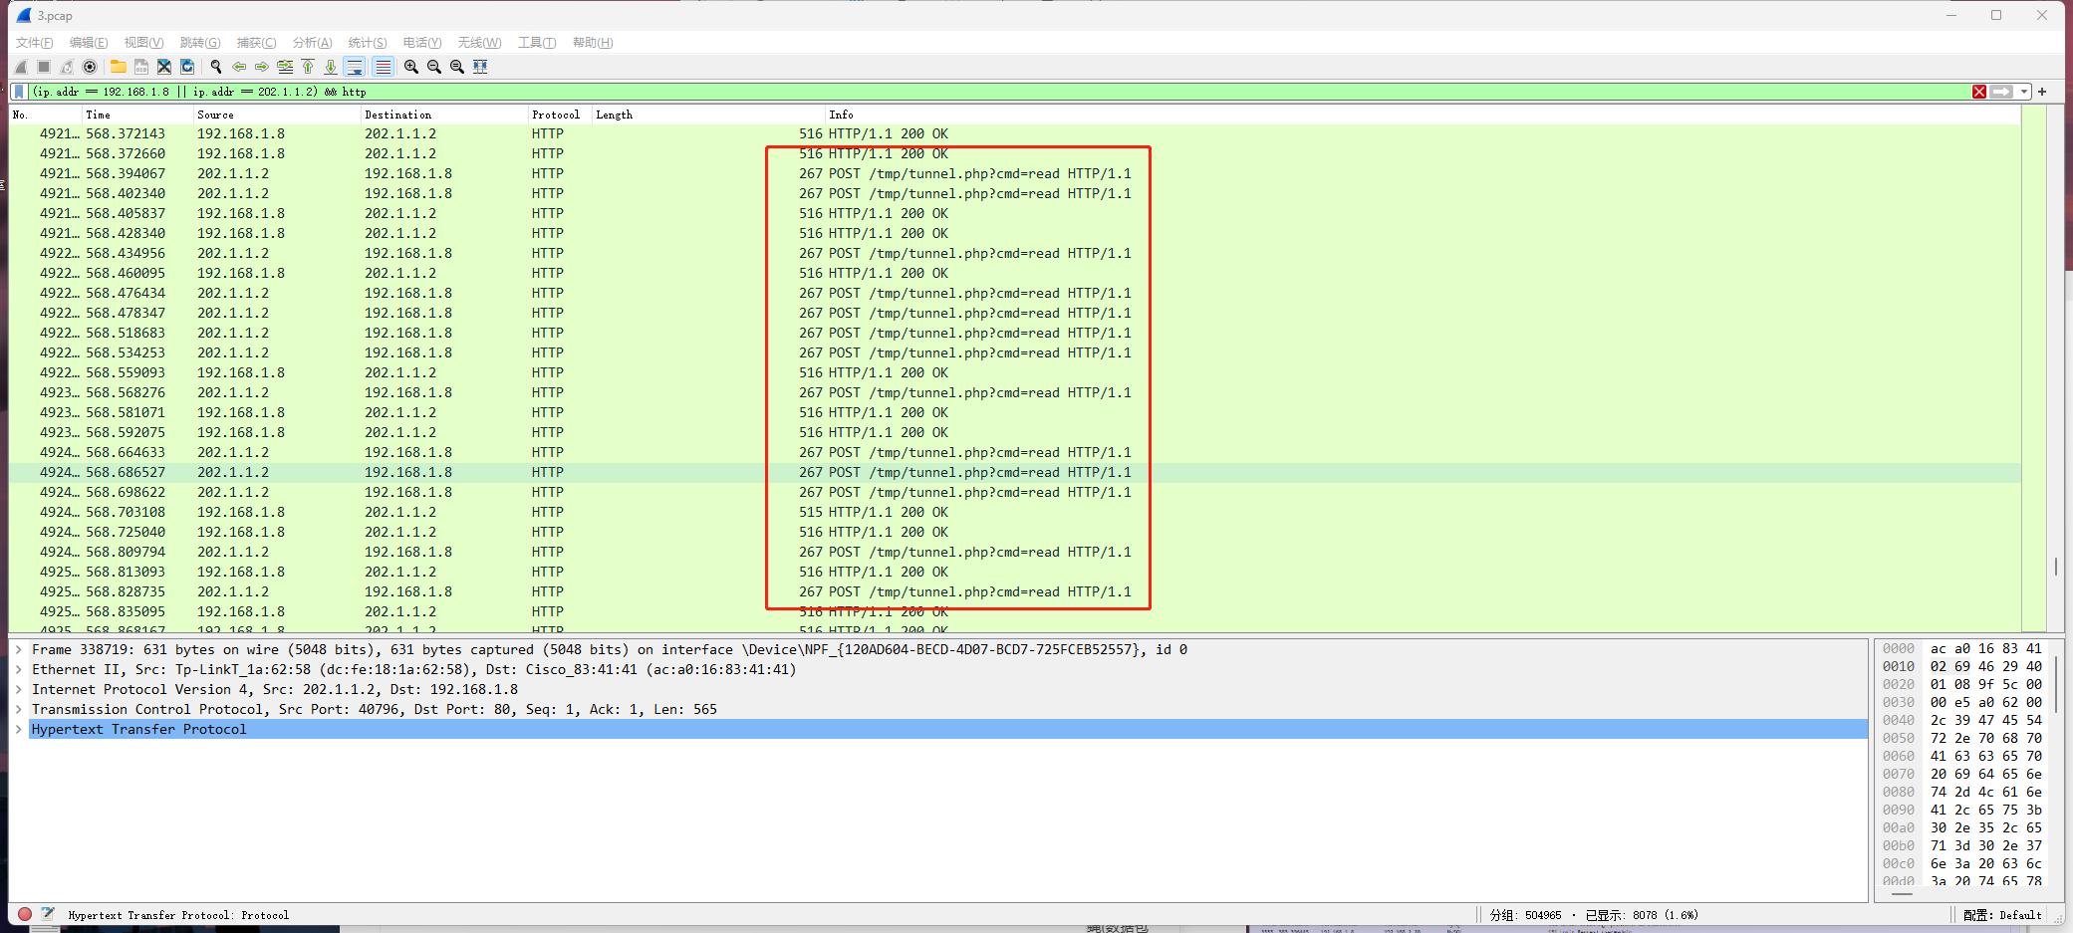The height and width of the screenshot is (933, 2073).
Task: Expand the Ethernet II tree node
Action: 19,669
